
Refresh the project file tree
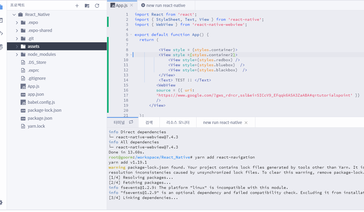96,5
